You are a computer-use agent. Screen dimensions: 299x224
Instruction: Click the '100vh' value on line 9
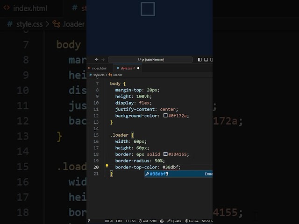[x=143, y=97]
